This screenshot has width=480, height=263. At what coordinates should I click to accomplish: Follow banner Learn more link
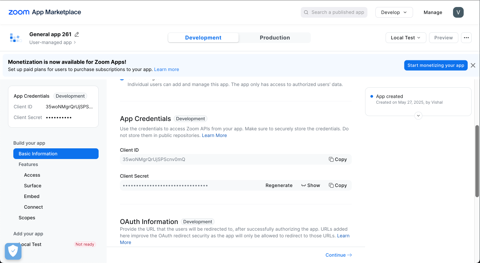[x=167, y=69]
